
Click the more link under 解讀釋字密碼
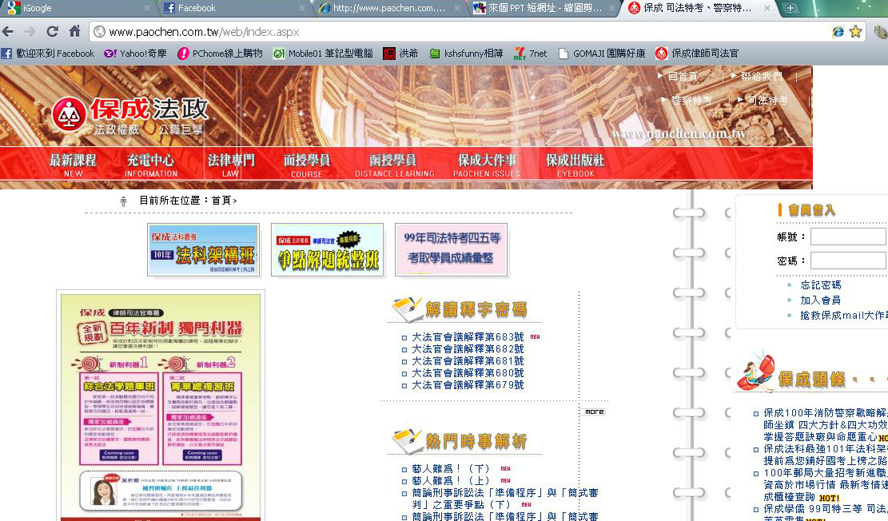[x=594, y=412]
